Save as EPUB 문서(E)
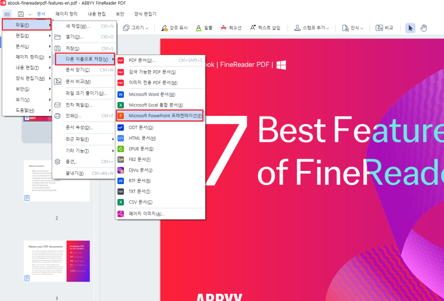 [160, 149]
